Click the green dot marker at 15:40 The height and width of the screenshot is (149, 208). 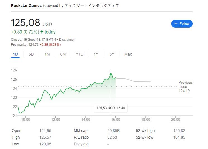(x=111, y=74)
